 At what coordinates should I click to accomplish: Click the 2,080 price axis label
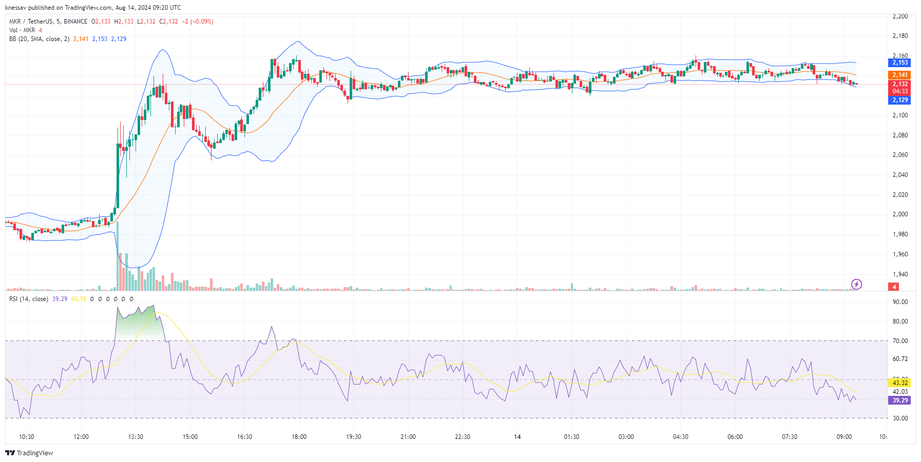(x=900, y=135)
